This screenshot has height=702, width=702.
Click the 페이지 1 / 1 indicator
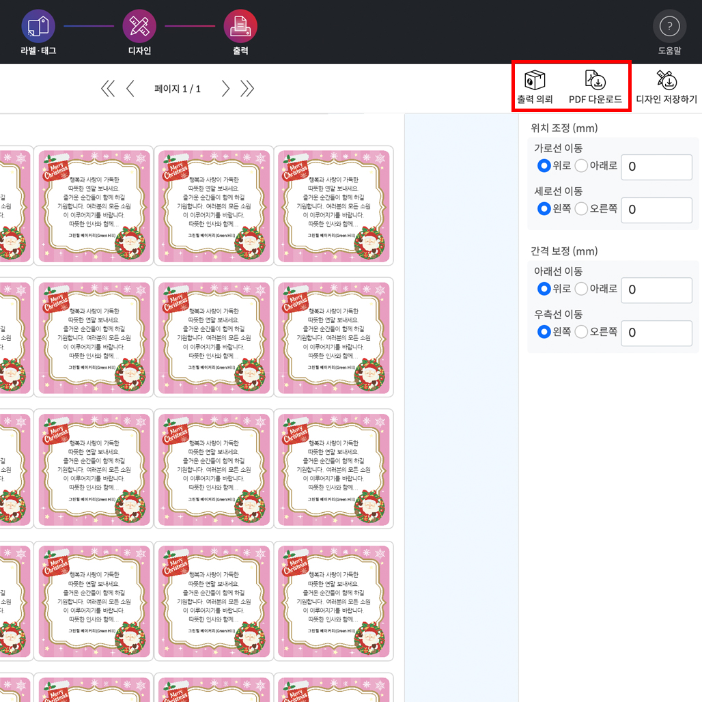coord(178,89)
